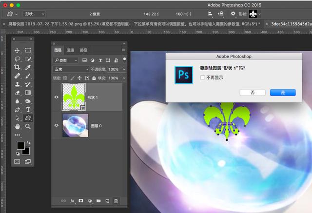Select the Quick Selection tool
Image resolution: width=312 pixels, height=213 pixels.
pyautogui.click(x=28, y=59)
